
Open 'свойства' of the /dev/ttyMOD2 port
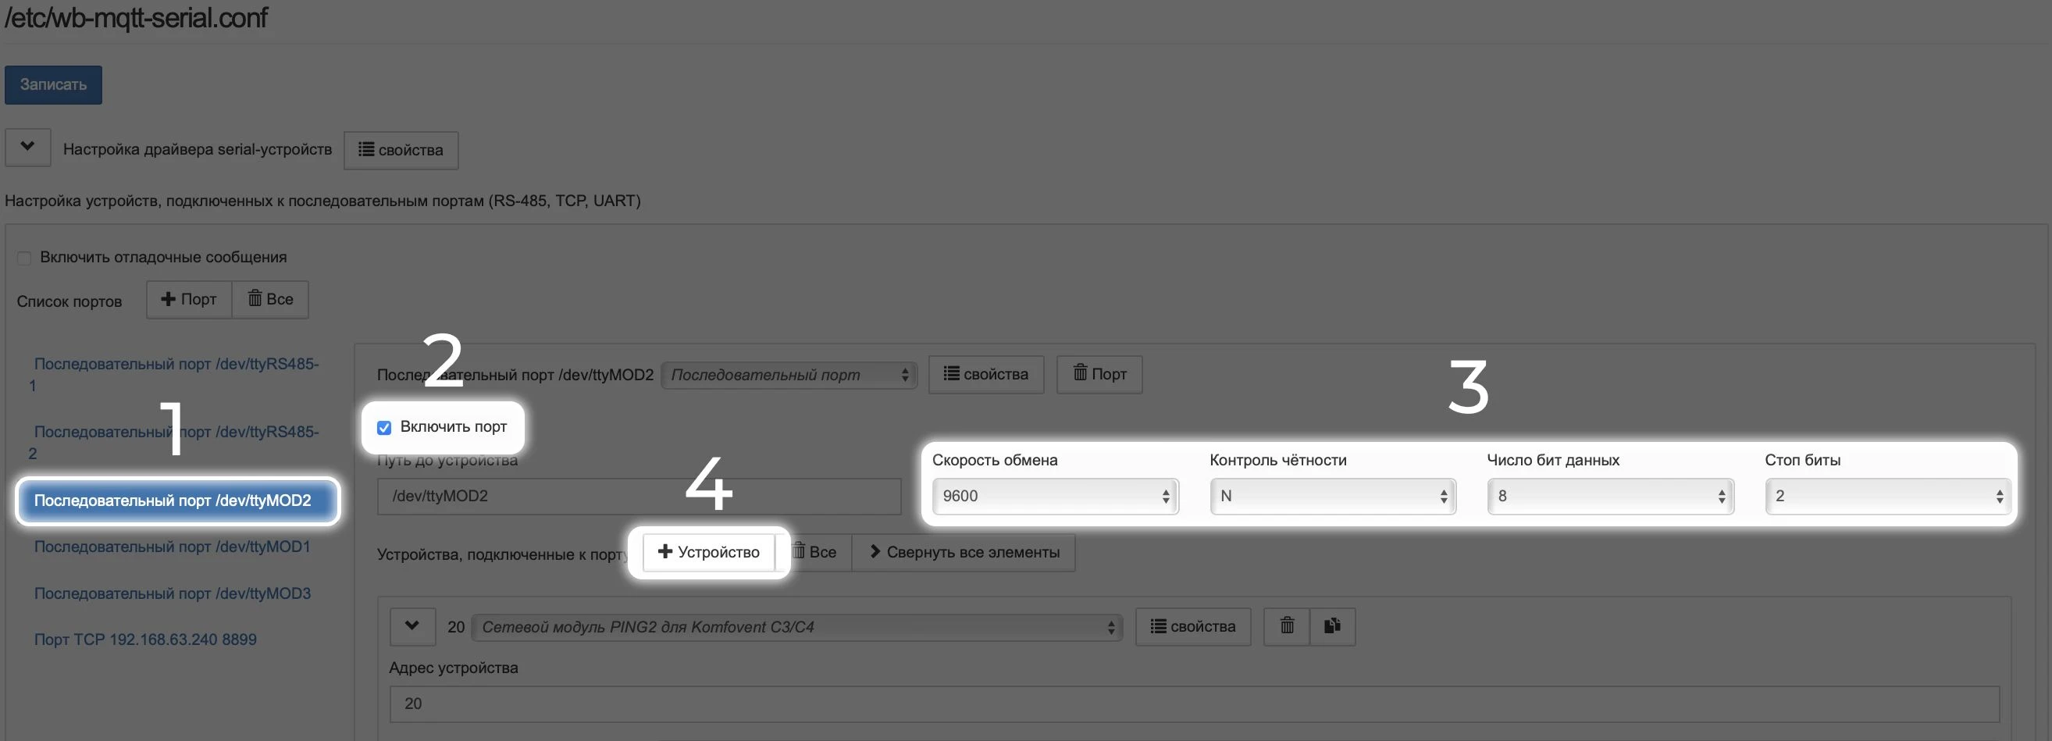pos(986,375)
